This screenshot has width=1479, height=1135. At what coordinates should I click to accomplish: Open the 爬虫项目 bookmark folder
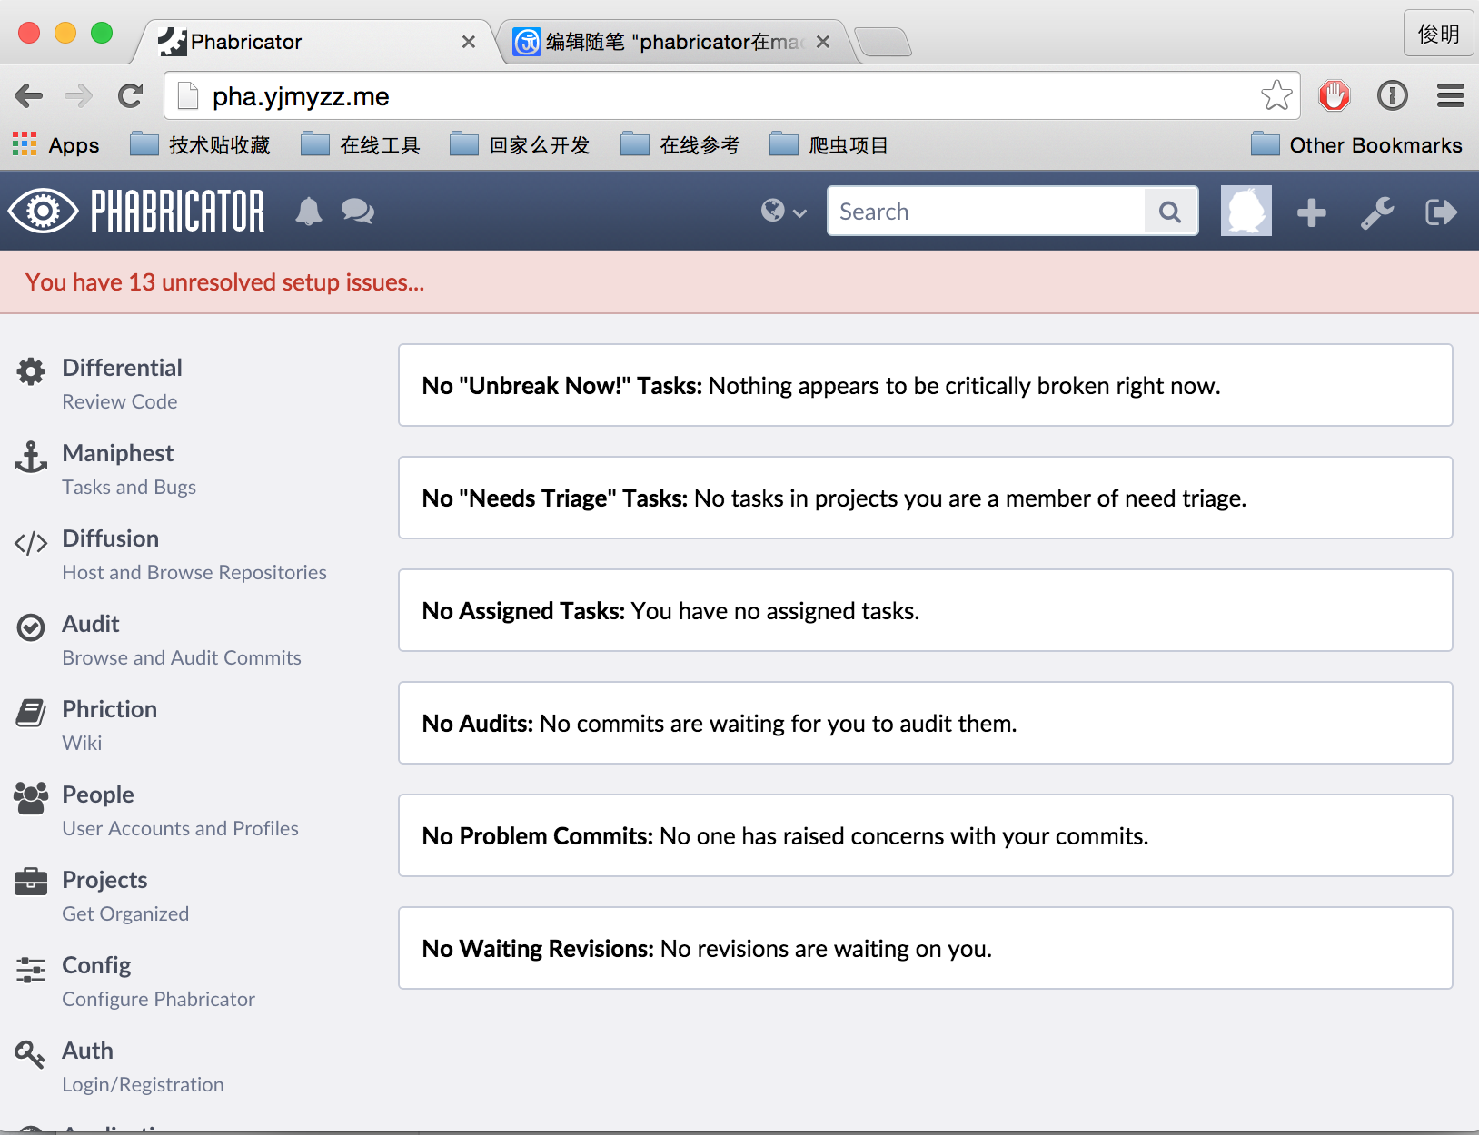pyautogui.click(x=829, y=145)
